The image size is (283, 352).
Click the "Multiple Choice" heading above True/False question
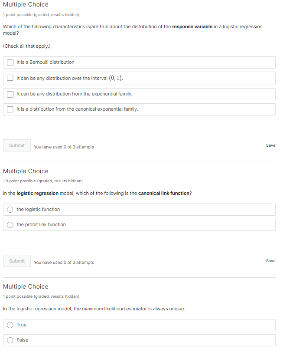coord(26,286)
